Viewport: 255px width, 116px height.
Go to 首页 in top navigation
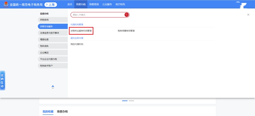70,4
